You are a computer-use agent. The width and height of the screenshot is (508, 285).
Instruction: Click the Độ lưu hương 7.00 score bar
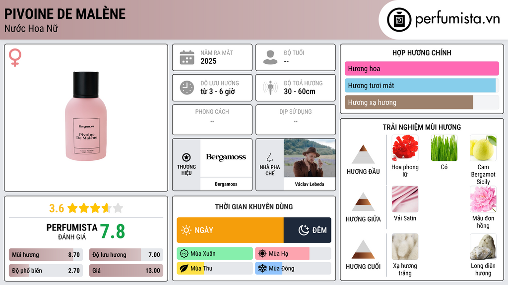coord(126,255)
